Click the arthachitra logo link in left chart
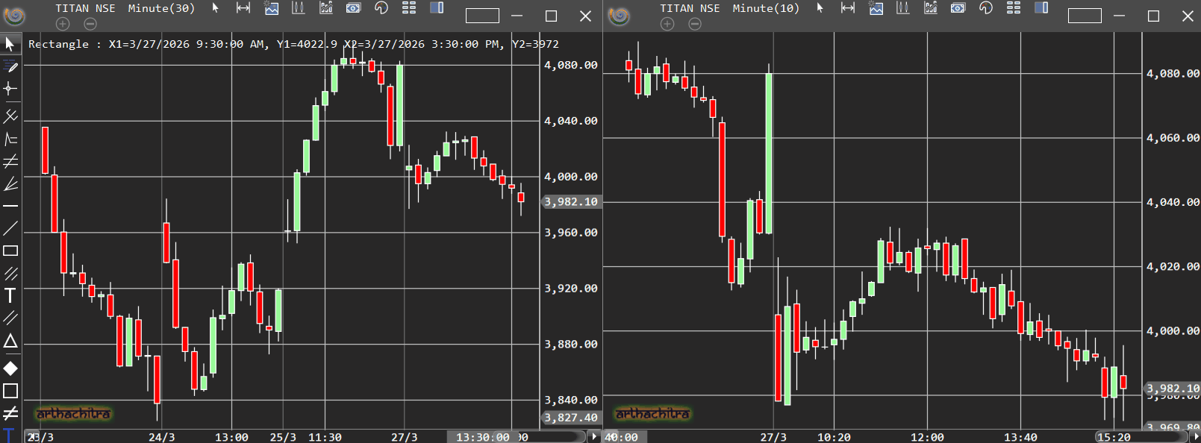This screenshot has width=1201, height=443. (x=73, y=413)
